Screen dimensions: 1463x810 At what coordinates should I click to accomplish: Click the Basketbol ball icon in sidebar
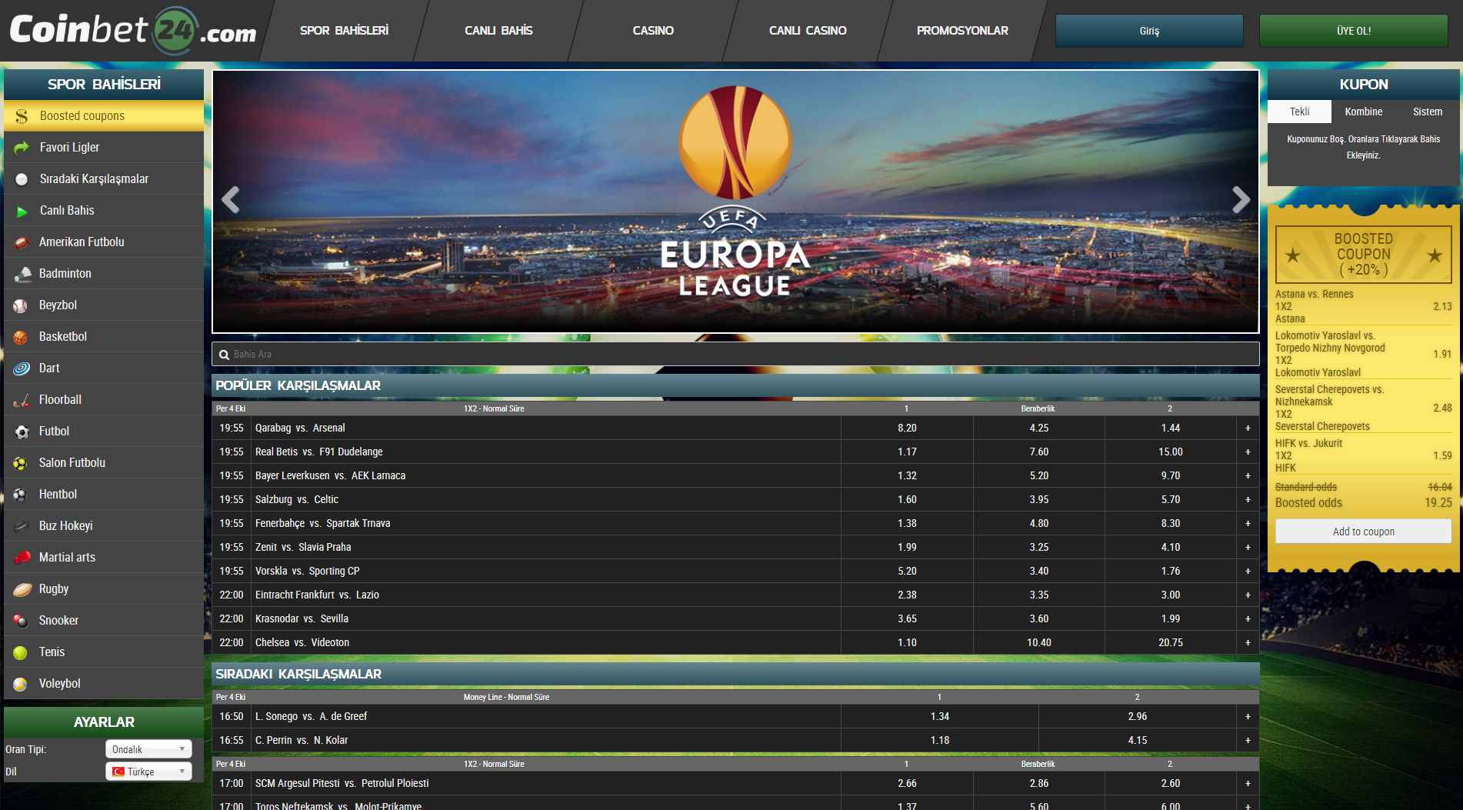tap(21, 337)
